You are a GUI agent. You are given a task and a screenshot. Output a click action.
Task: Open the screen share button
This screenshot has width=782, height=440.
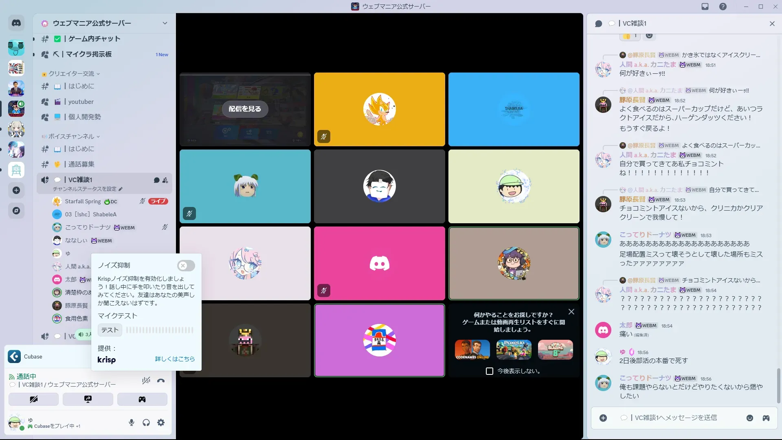tap(88, 399)
